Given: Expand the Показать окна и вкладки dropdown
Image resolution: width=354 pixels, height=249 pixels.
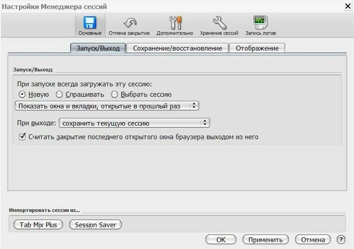Looking at the screenshot, I should pyautogui.click(x=107, y=106).
